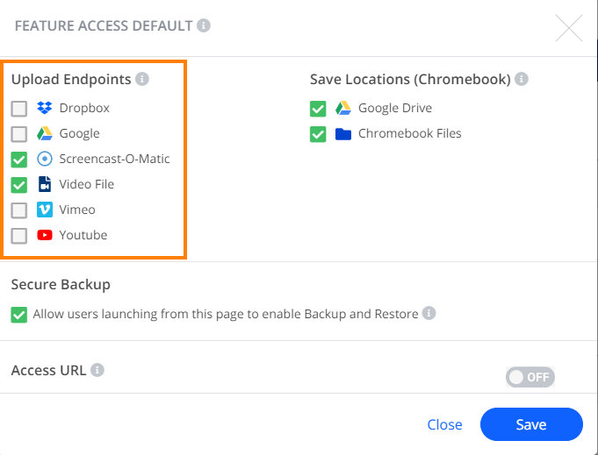Click the Screencast-O-Matic circle icon
598x455 pixels.
(x=45, y=159)
